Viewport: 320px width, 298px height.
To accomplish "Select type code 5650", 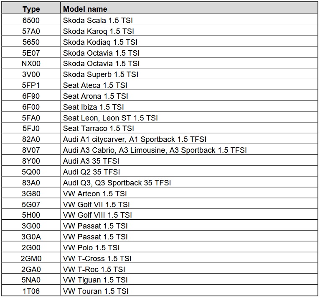I will [x=31, y=42].
